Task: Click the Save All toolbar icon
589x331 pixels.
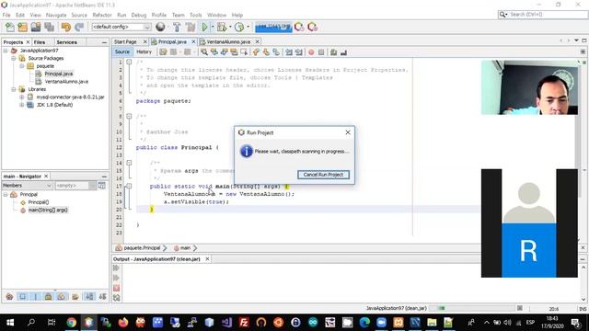Action: click(x=49, y=27)
